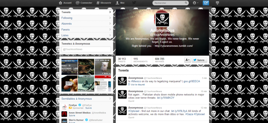The height and width of the screenshot is (123, 268).
Task: Click the Twitter bird logo in top bar
Action: point(134,3)
